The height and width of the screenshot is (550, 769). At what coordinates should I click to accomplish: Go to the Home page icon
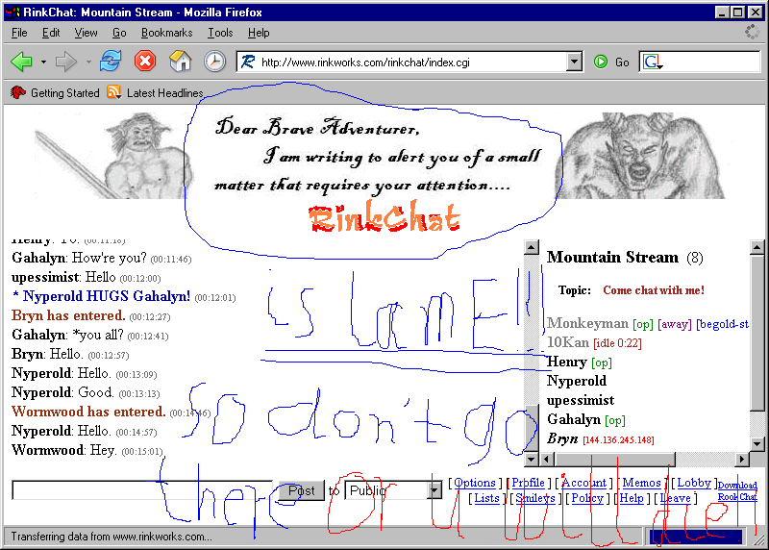[180, 62]
